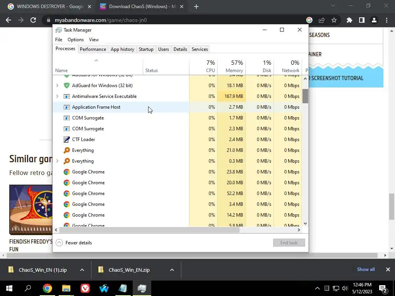Click the End task button

coord(289,243)
